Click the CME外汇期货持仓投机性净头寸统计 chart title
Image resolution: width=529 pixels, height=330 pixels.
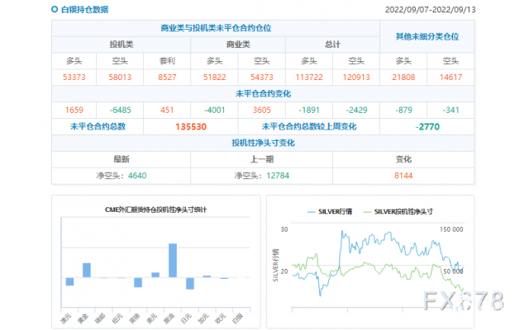(155, 210)
